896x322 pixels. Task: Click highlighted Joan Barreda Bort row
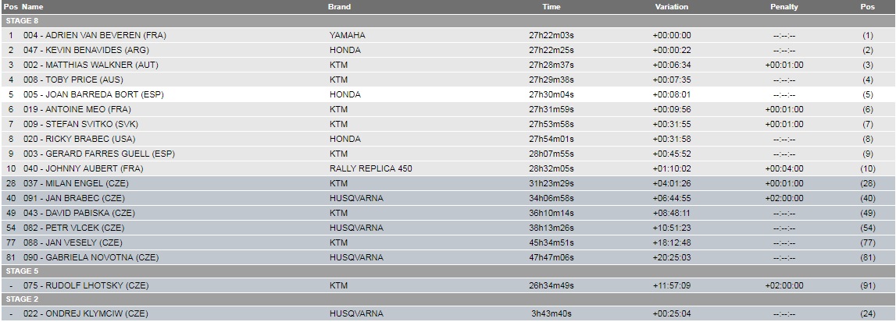coord(448,94)
